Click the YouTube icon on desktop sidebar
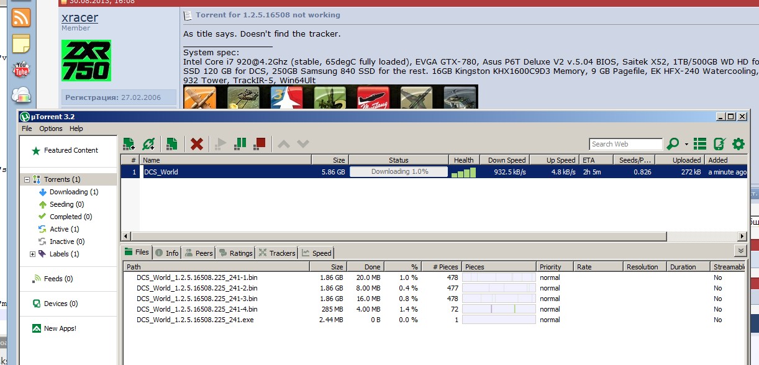The height and width of the screenshot is (365, 759). (x=21, y=70)
